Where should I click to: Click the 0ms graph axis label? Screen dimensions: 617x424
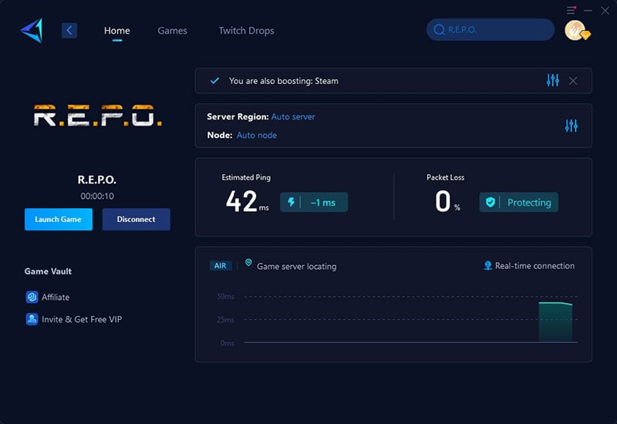pos(227,343)
